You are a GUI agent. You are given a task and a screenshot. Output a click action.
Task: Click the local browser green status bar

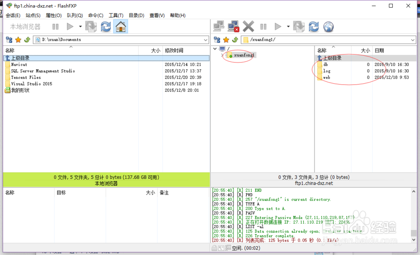point(106,180)
